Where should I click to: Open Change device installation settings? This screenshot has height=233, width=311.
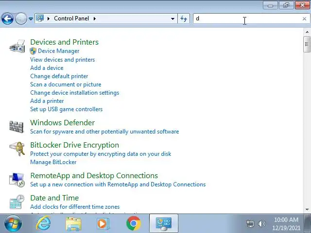point(74,93)
